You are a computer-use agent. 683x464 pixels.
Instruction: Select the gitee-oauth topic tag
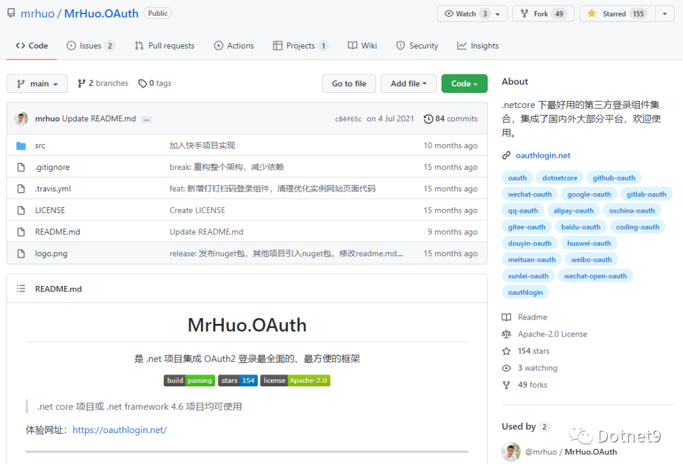(x=527, y=227)
